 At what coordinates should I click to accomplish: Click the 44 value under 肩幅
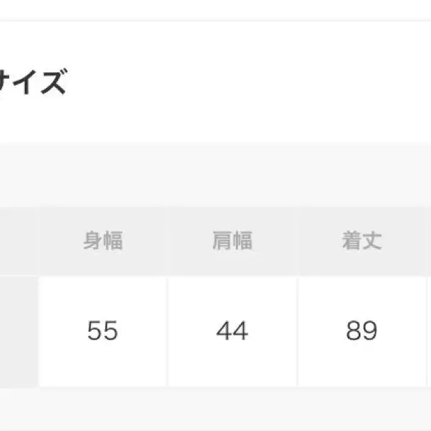click(233, 331)
